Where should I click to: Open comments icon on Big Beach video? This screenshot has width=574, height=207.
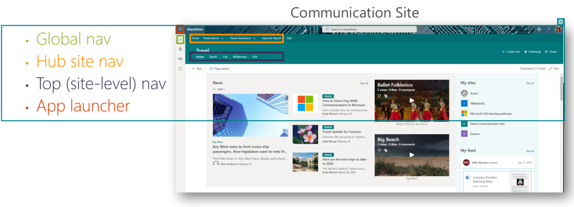pyautogui.click(x=385, y=150)
